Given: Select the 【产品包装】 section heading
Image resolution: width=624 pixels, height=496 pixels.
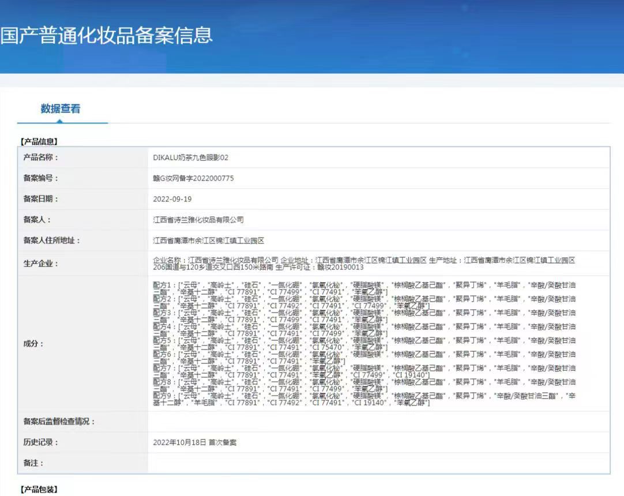Looking at the screenshot, I should point(39,489).
